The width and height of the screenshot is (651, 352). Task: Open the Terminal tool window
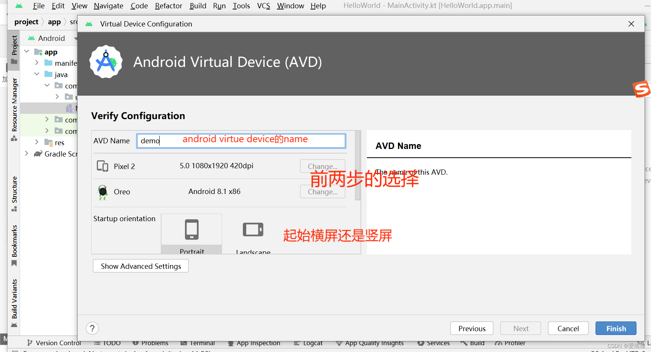coord(198,343)
